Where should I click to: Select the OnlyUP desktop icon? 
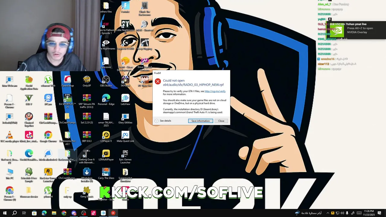click(x=87, y=81)
